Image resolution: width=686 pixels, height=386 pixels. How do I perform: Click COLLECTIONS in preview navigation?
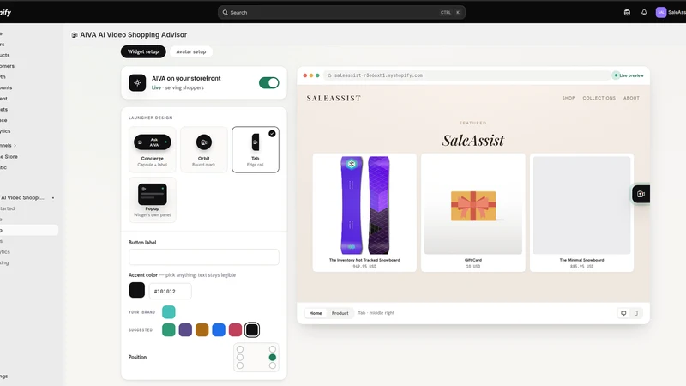pos(599,98)
